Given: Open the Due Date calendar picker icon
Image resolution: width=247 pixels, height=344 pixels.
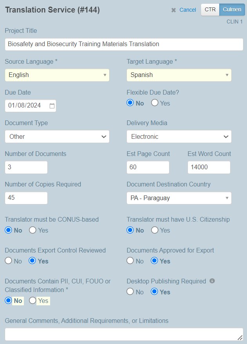Looking at the screenshot, I should pyautogui.click(x=52, y=106).
